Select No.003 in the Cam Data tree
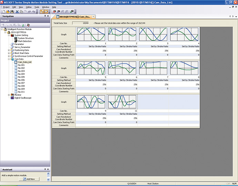The width and height of the screenshot is (238, 186). (x=21, y=71)
